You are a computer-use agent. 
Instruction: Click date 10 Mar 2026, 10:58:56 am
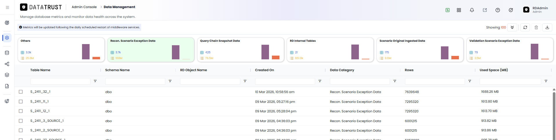click(275, 92)
